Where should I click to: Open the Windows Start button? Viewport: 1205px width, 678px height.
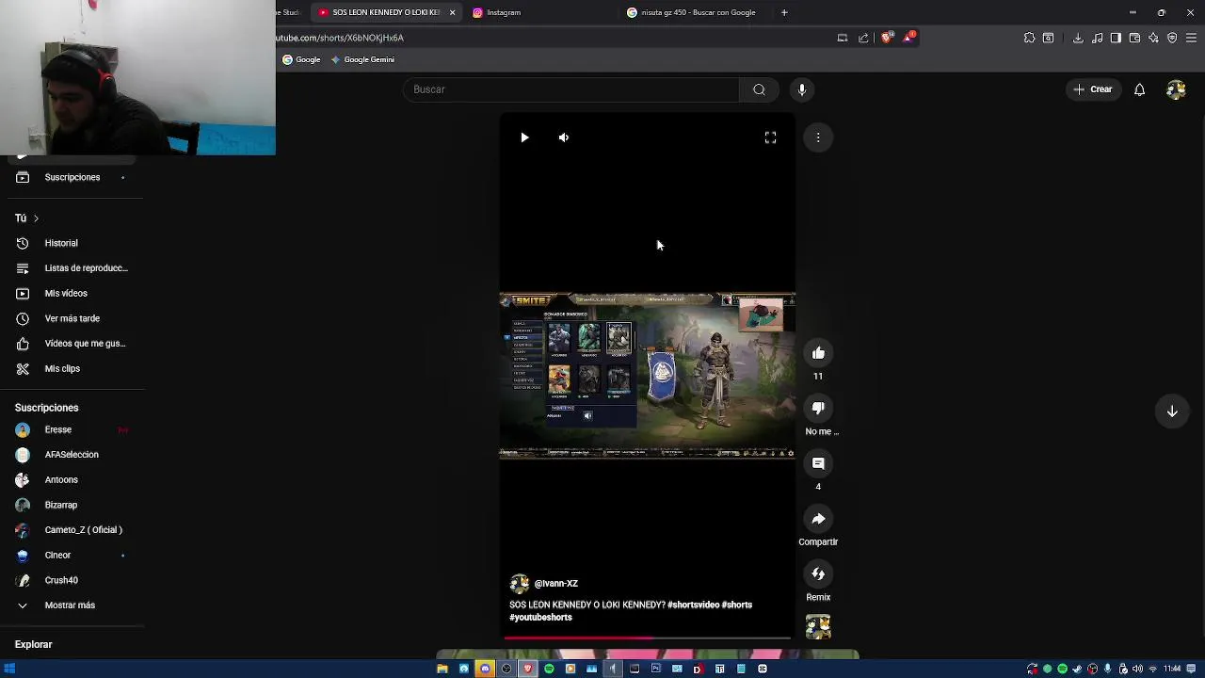[x=9, y=669]
